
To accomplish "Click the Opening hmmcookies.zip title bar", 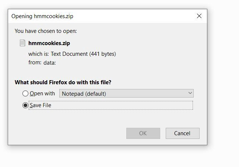I will tap(101, 16).
